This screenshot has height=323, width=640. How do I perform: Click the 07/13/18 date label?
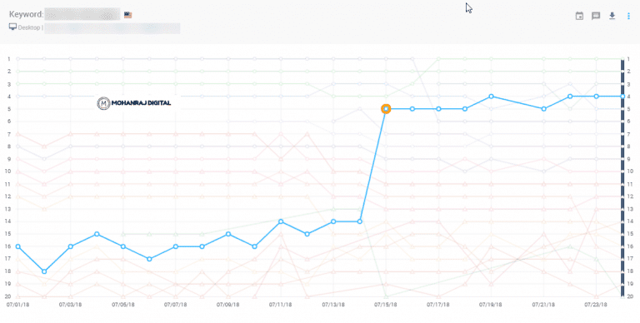[333, 305]
